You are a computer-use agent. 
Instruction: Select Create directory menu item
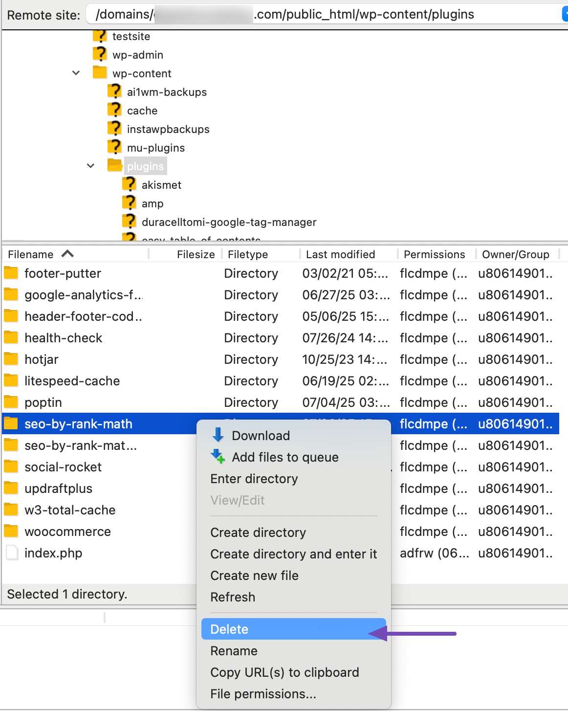pyautogui.click(x=293, y=532)
